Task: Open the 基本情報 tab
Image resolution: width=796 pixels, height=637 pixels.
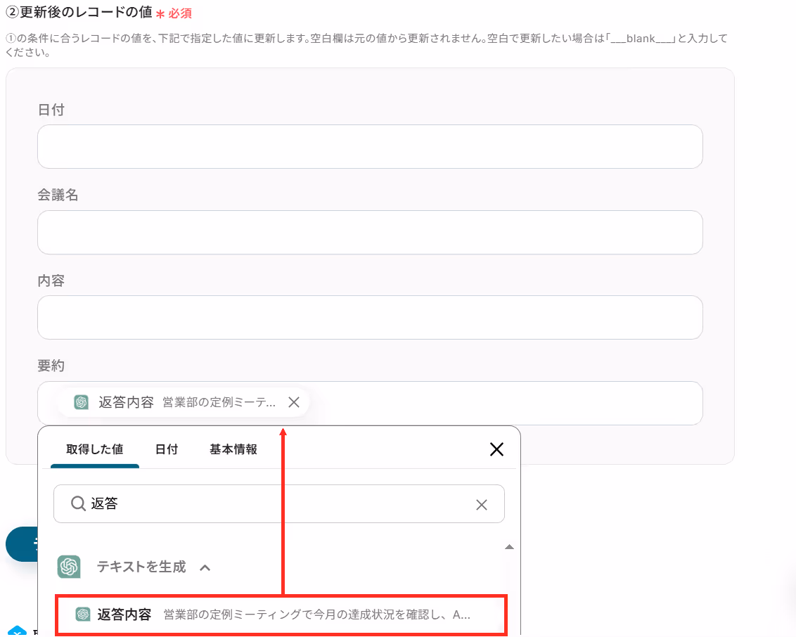Action: coord(233,449)
